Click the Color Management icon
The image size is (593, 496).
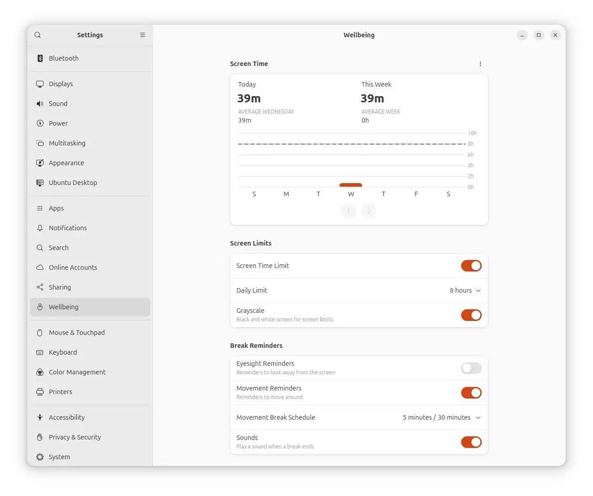40,372
